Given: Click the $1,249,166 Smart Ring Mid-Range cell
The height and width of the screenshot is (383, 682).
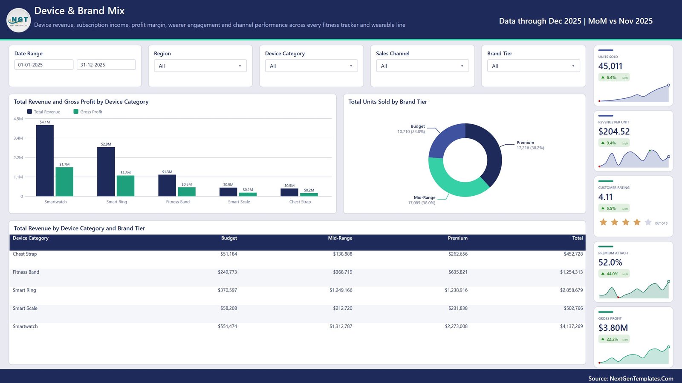Looking at the screenshot, I should (341, 290).
